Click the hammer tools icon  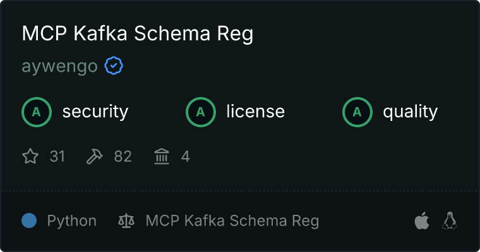point(94,156)
